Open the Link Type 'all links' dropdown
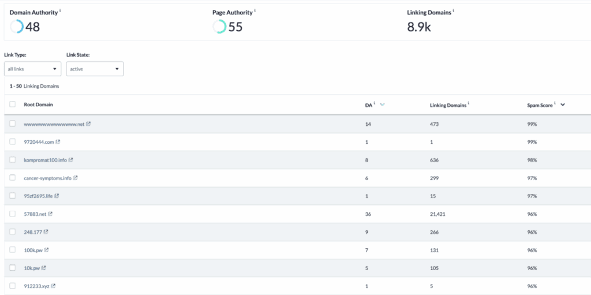591x295 pixels. 32,69
